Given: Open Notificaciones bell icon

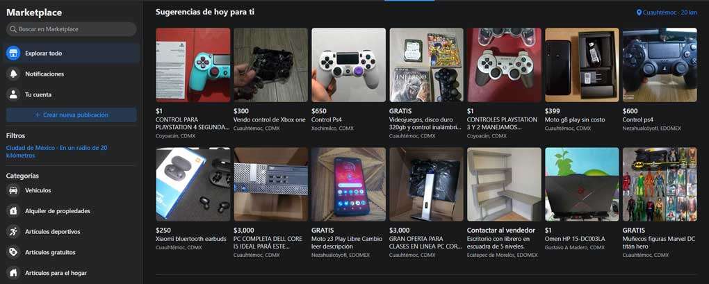Looking at the screenshot, I should [x=13, y=74].
